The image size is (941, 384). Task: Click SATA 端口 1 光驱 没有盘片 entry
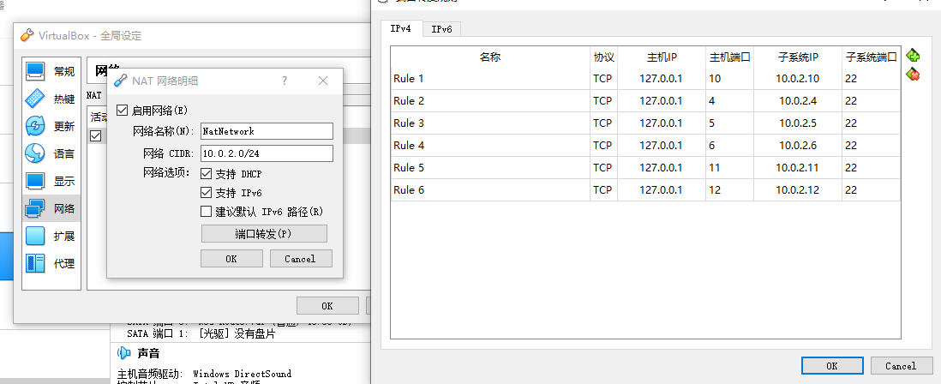(x=201, y=333)
